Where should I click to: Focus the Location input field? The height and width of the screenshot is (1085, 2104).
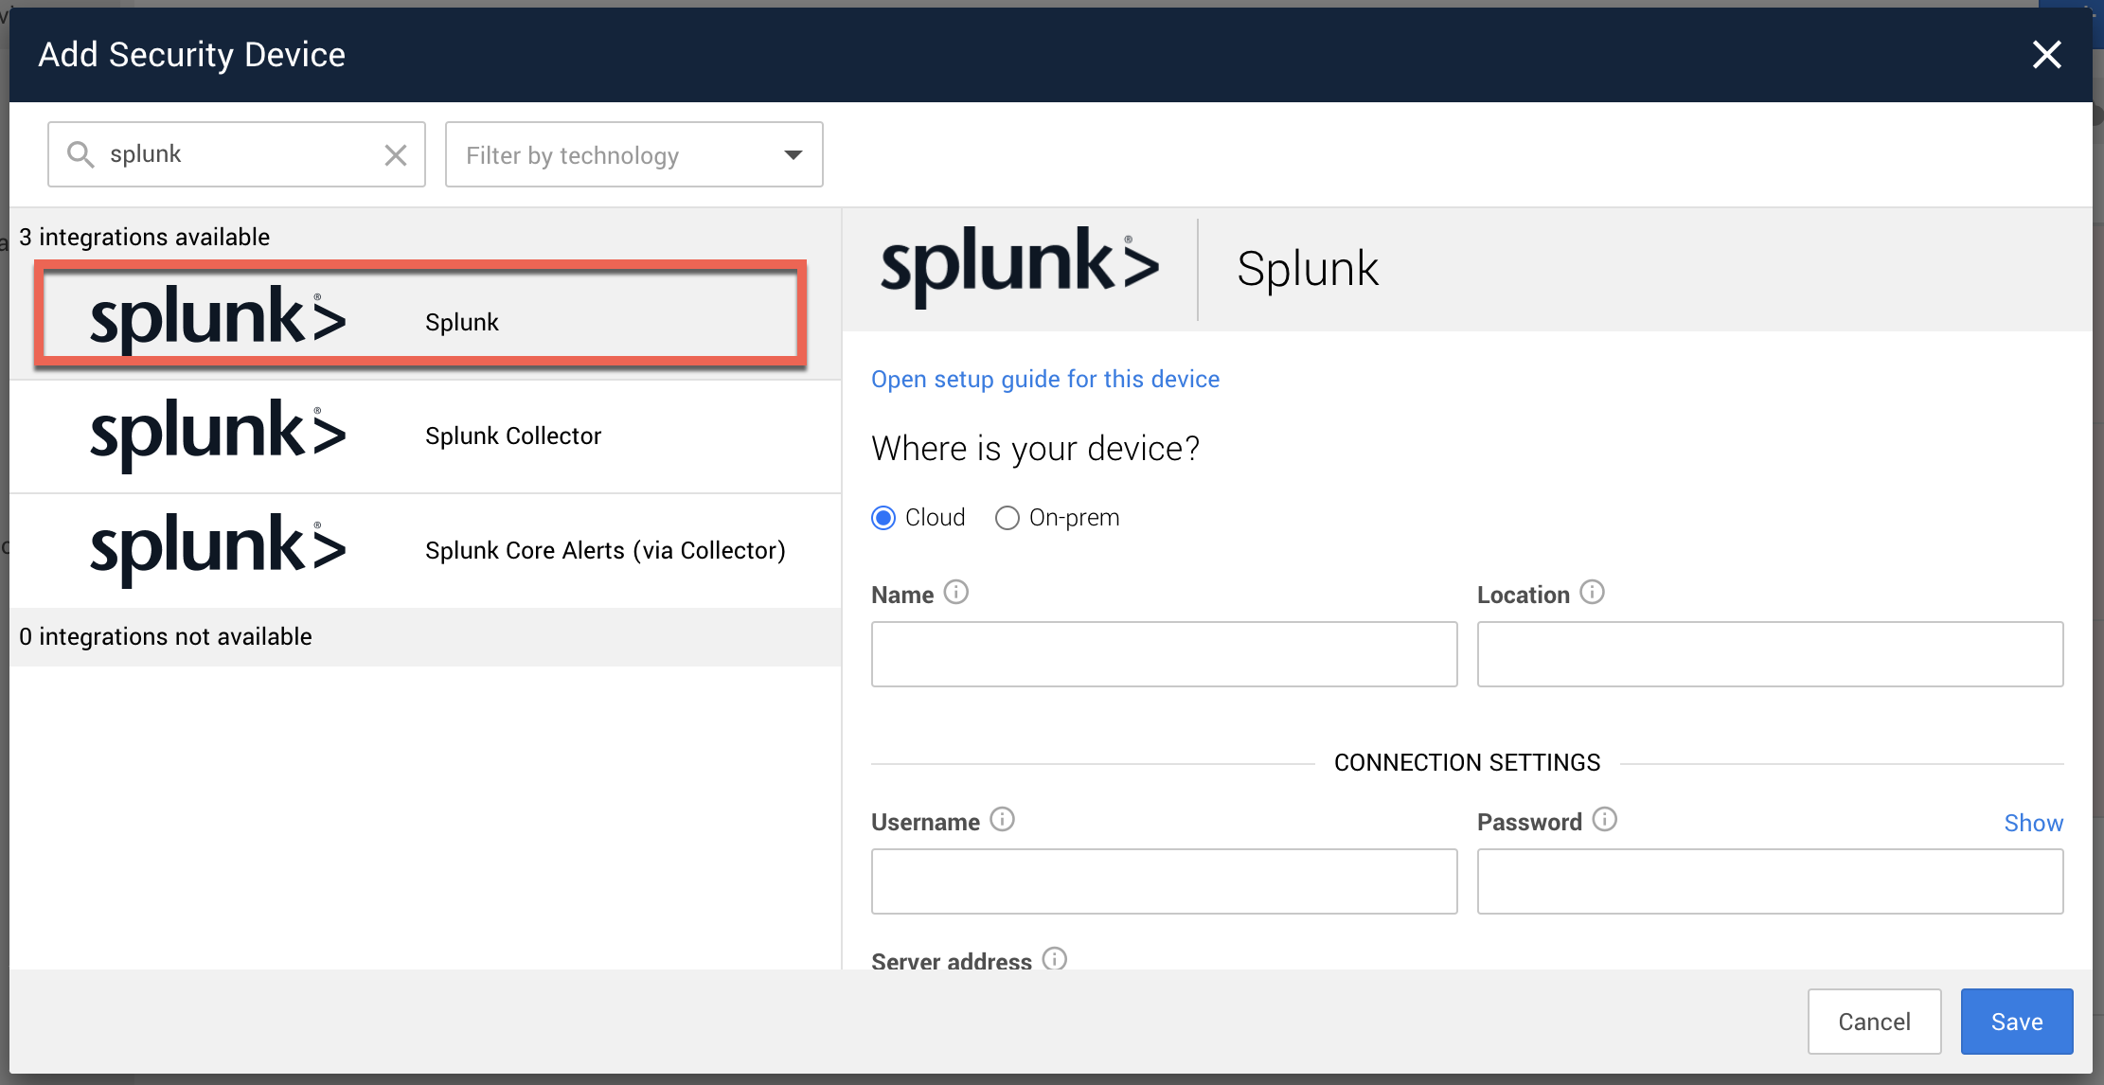pyautogui.click(x=1770, y=654)
